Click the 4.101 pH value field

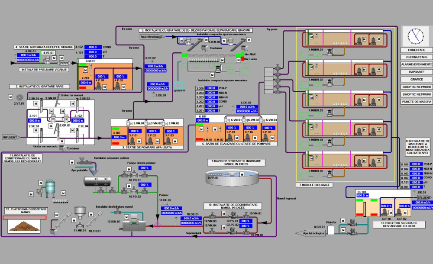pos(93,52)
